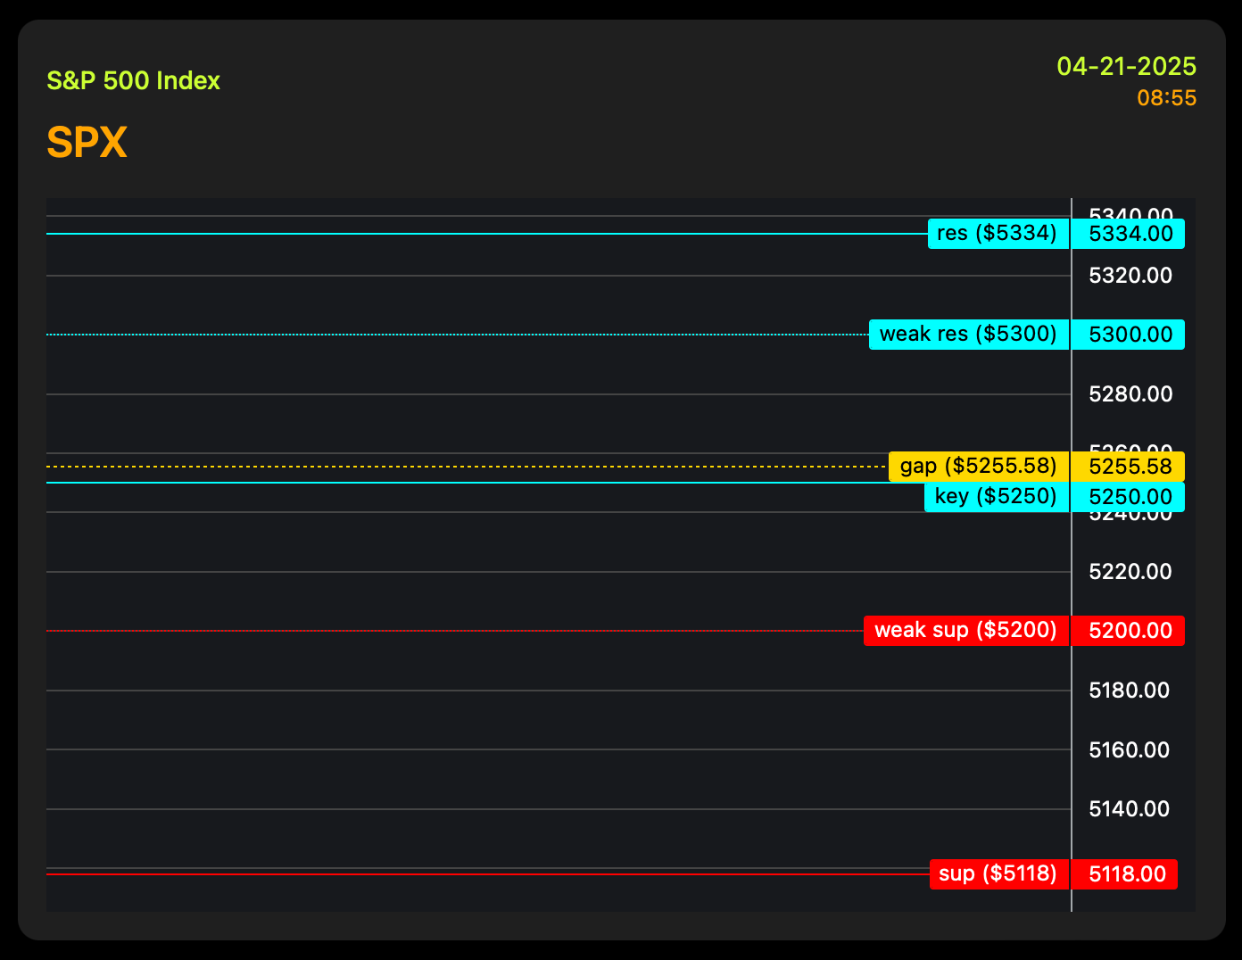Click the yellow 5255.58 price tag
The width and height of the screenshot is (1242, 960).
[x=1128, y=467]
